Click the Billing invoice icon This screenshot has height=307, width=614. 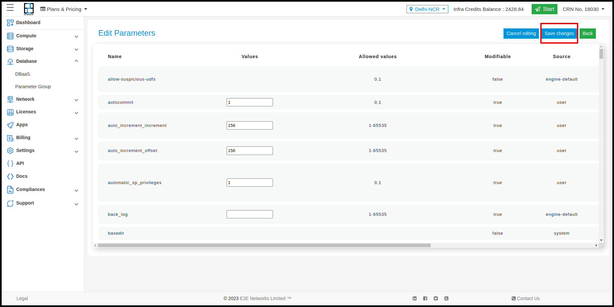(10, 138)
